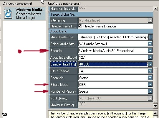
Task: Open the disabled VBR Quality dropdown arrow
Action: (150, 98)
